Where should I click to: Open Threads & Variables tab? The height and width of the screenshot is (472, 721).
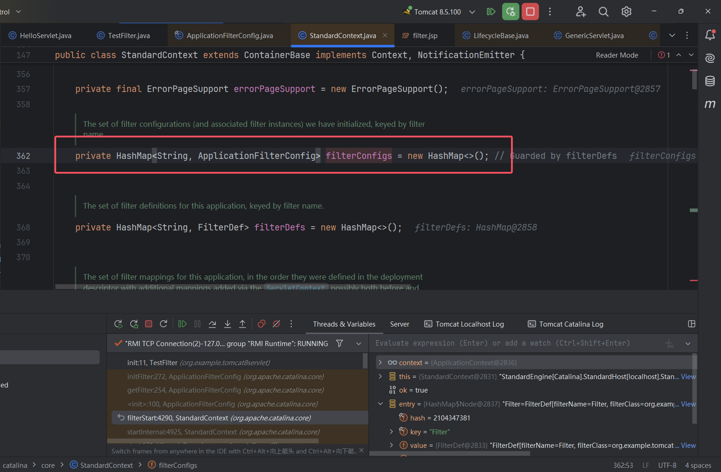344,324
